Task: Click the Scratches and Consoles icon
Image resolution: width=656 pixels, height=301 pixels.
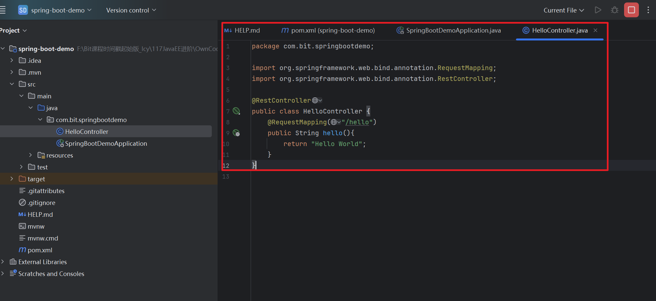Action: [x=13, y=273]
